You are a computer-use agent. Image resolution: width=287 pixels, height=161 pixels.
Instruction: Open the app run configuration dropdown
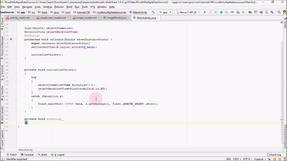pyautogui.click(x=165, y=12)
